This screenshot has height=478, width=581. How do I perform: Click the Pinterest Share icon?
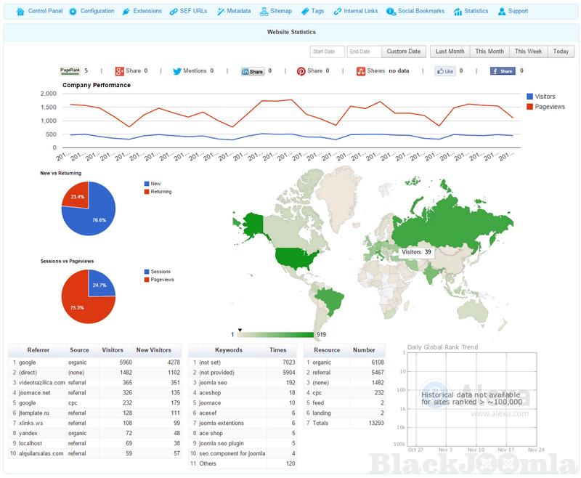pos(301,71)
